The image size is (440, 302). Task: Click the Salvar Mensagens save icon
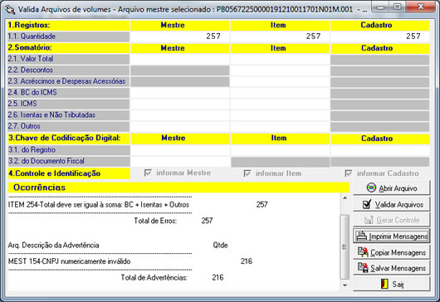[363, 267]
